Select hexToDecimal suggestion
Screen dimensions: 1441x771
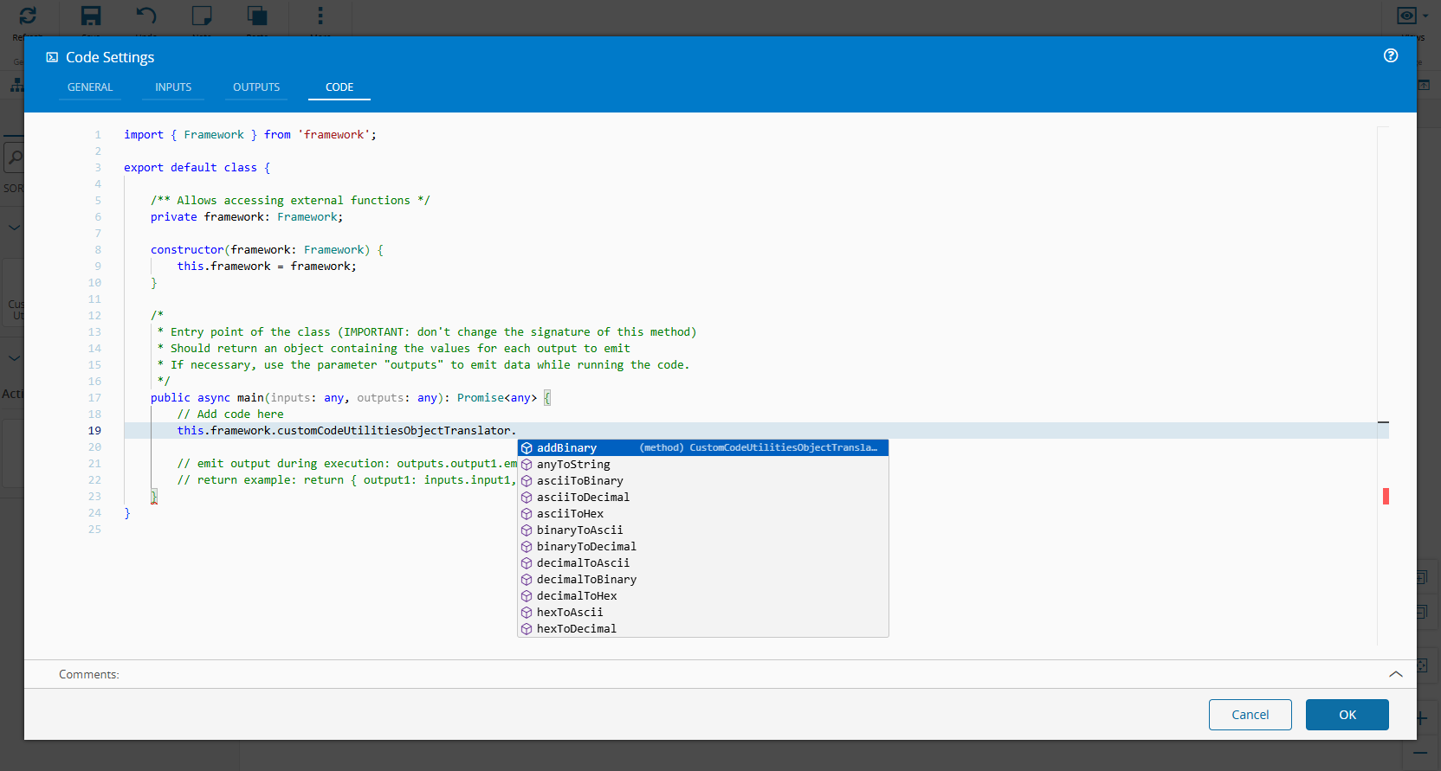pyautogui.click(x=703, y=629)
